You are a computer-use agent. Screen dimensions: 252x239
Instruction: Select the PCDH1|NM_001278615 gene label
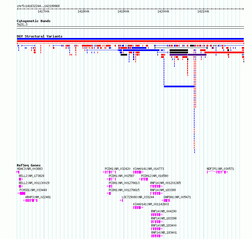(124, 190)
